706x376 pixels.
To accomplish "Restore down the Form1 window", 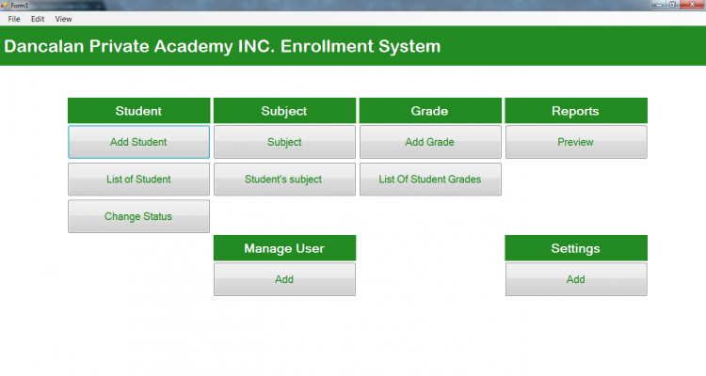I will 672,5.
